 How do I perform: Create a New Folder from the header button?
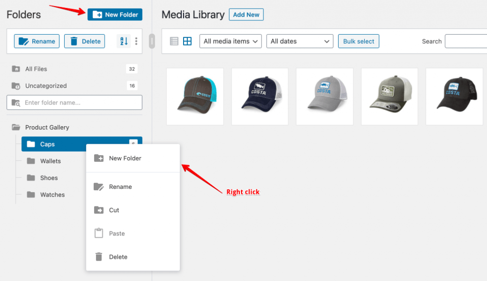115,14
